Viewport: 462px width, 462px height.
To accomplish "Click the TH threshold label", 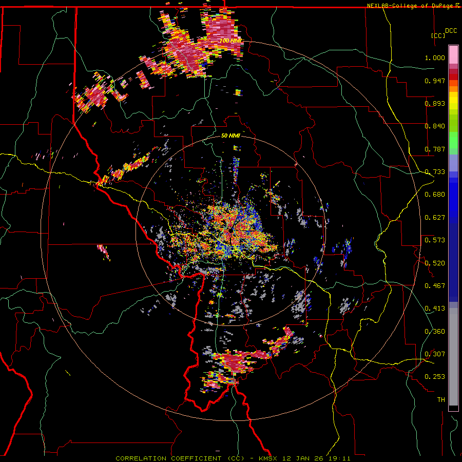I will pyautogui.click(x=441, y=400).
